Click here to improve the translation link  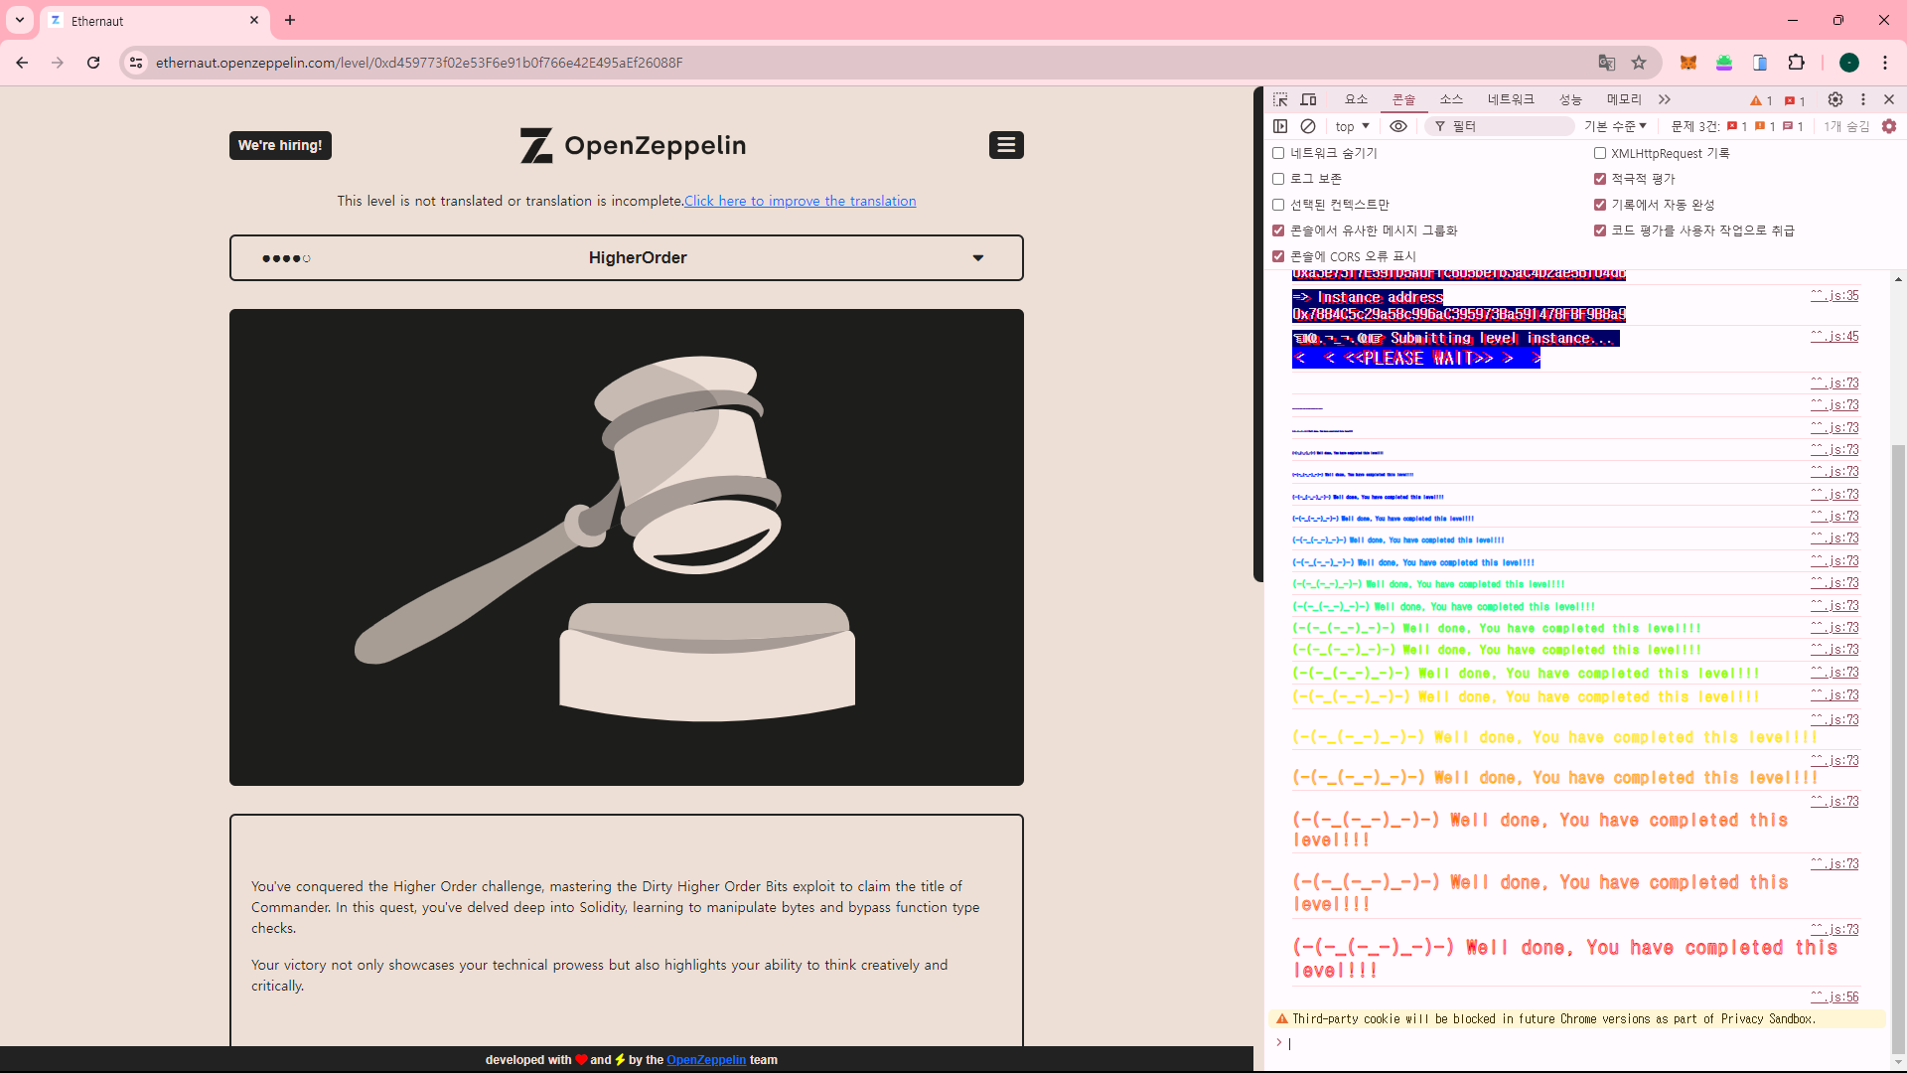[x=800, y=201]
